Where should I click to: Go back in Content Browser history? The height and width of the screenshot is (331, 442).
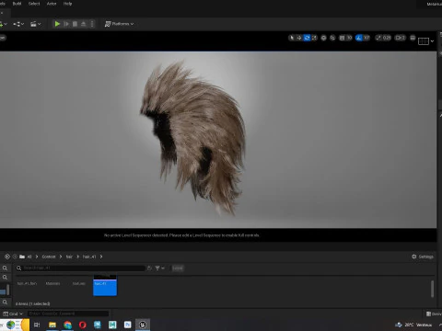click(x=7, y=257)
